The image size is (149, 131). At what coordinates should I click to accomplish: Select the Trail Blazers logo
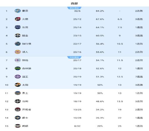pos(18,110)
